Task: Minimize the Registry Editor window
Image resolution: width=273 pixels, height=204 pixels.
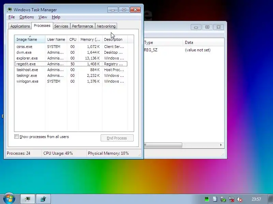Action: pyautogui.click(x=196, y=27)
